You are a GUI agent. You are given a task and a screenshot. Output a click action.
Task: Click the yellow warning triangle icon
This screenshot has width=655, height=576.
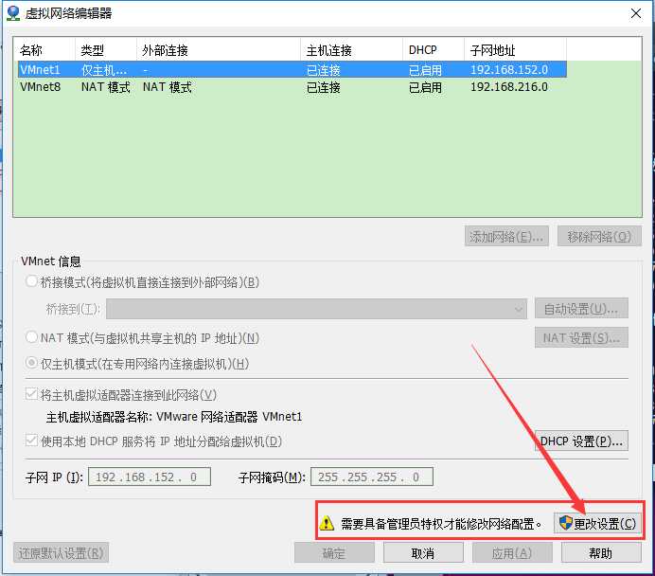327,523
